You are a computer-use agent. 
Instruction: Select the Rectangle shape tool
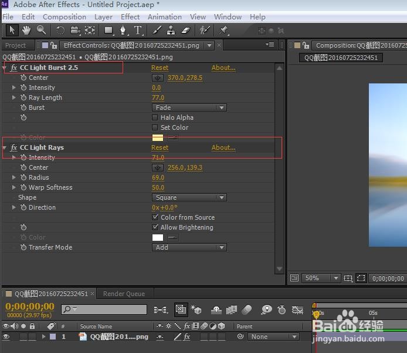[x=108, y=31]
